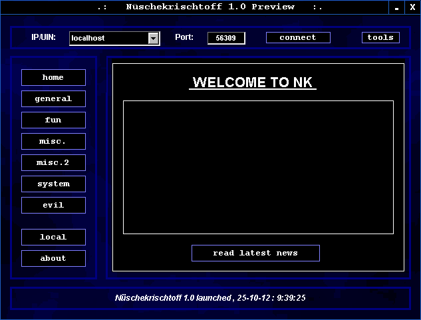Open the home section
This screenshot has width=421, height=320.
(53, 78)
